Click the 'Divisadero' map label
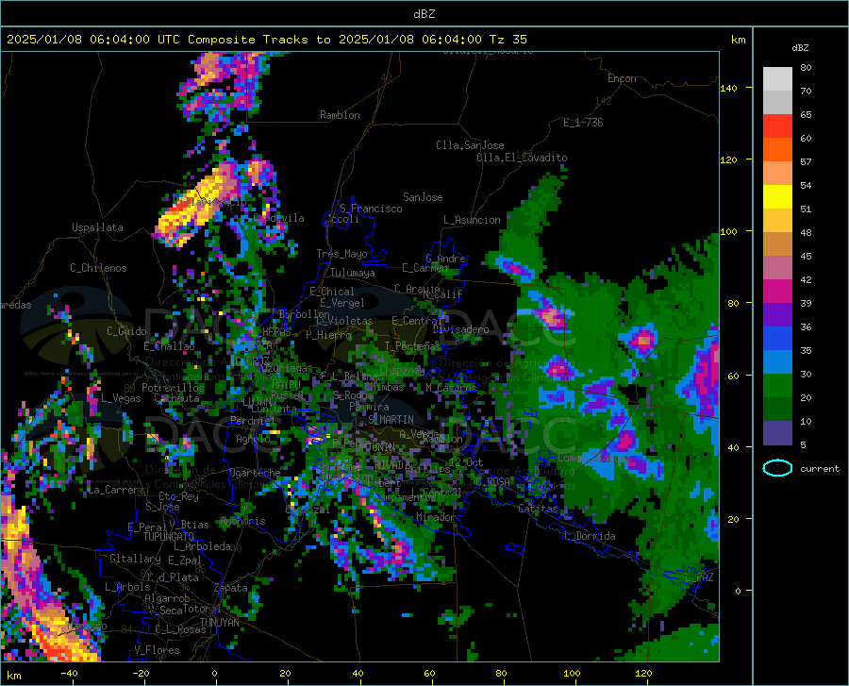 pos(460,329)
